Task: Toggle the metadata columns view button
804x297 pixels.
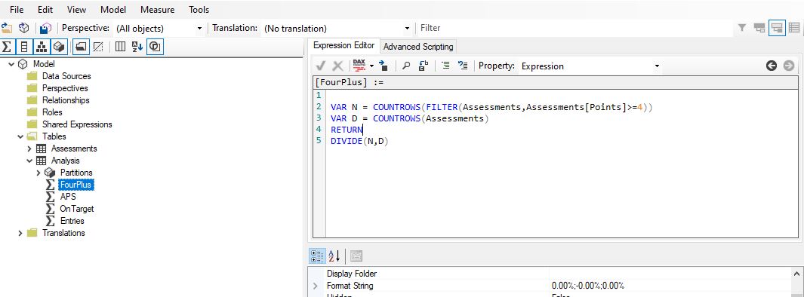Action: [120, 47]
